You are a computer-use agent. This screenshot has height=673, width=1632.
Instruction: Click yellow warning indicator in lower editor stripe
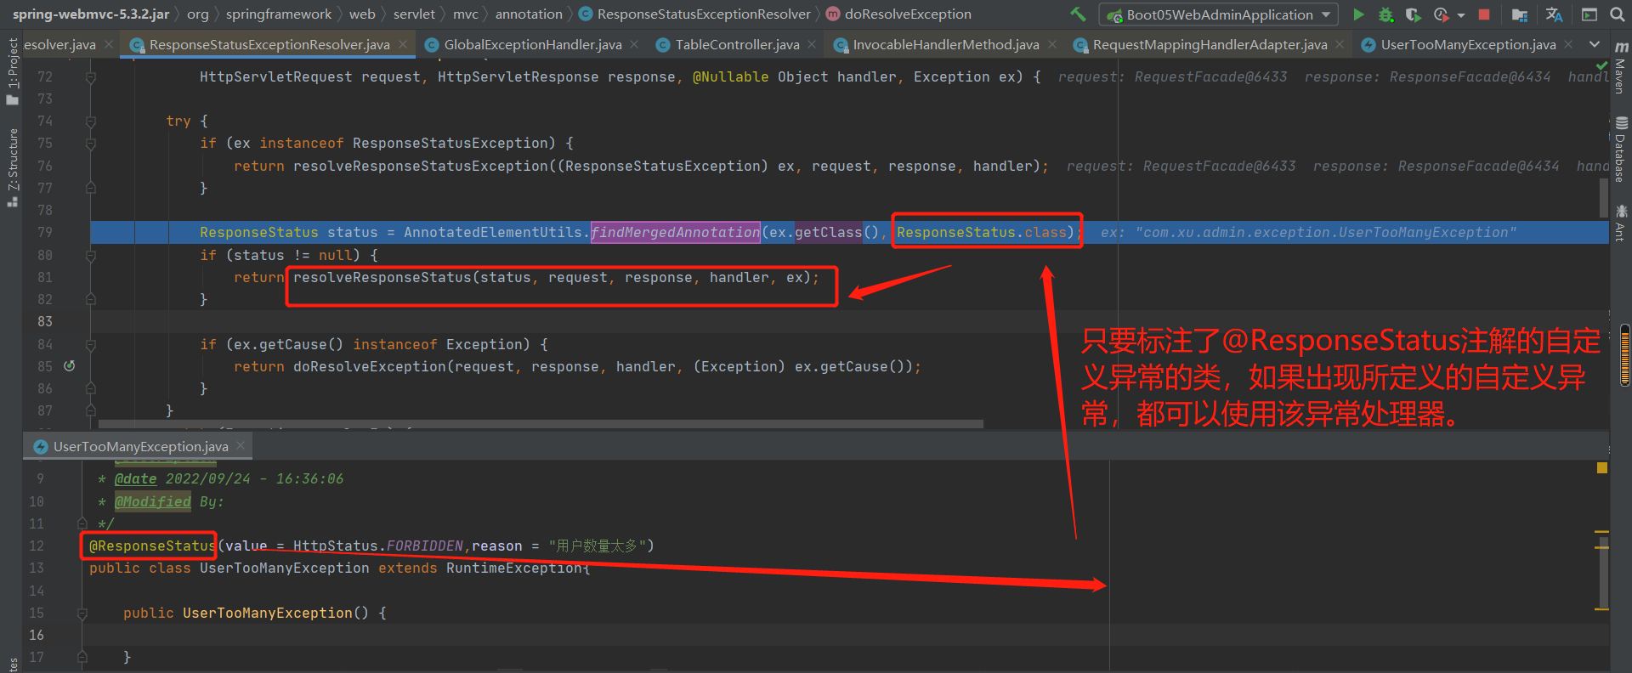tap(1601, 467)
